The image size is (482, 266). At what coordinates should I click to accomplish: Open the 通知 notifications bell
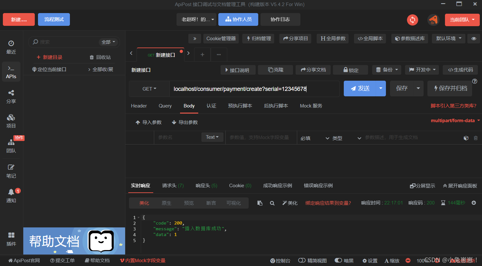11,196
